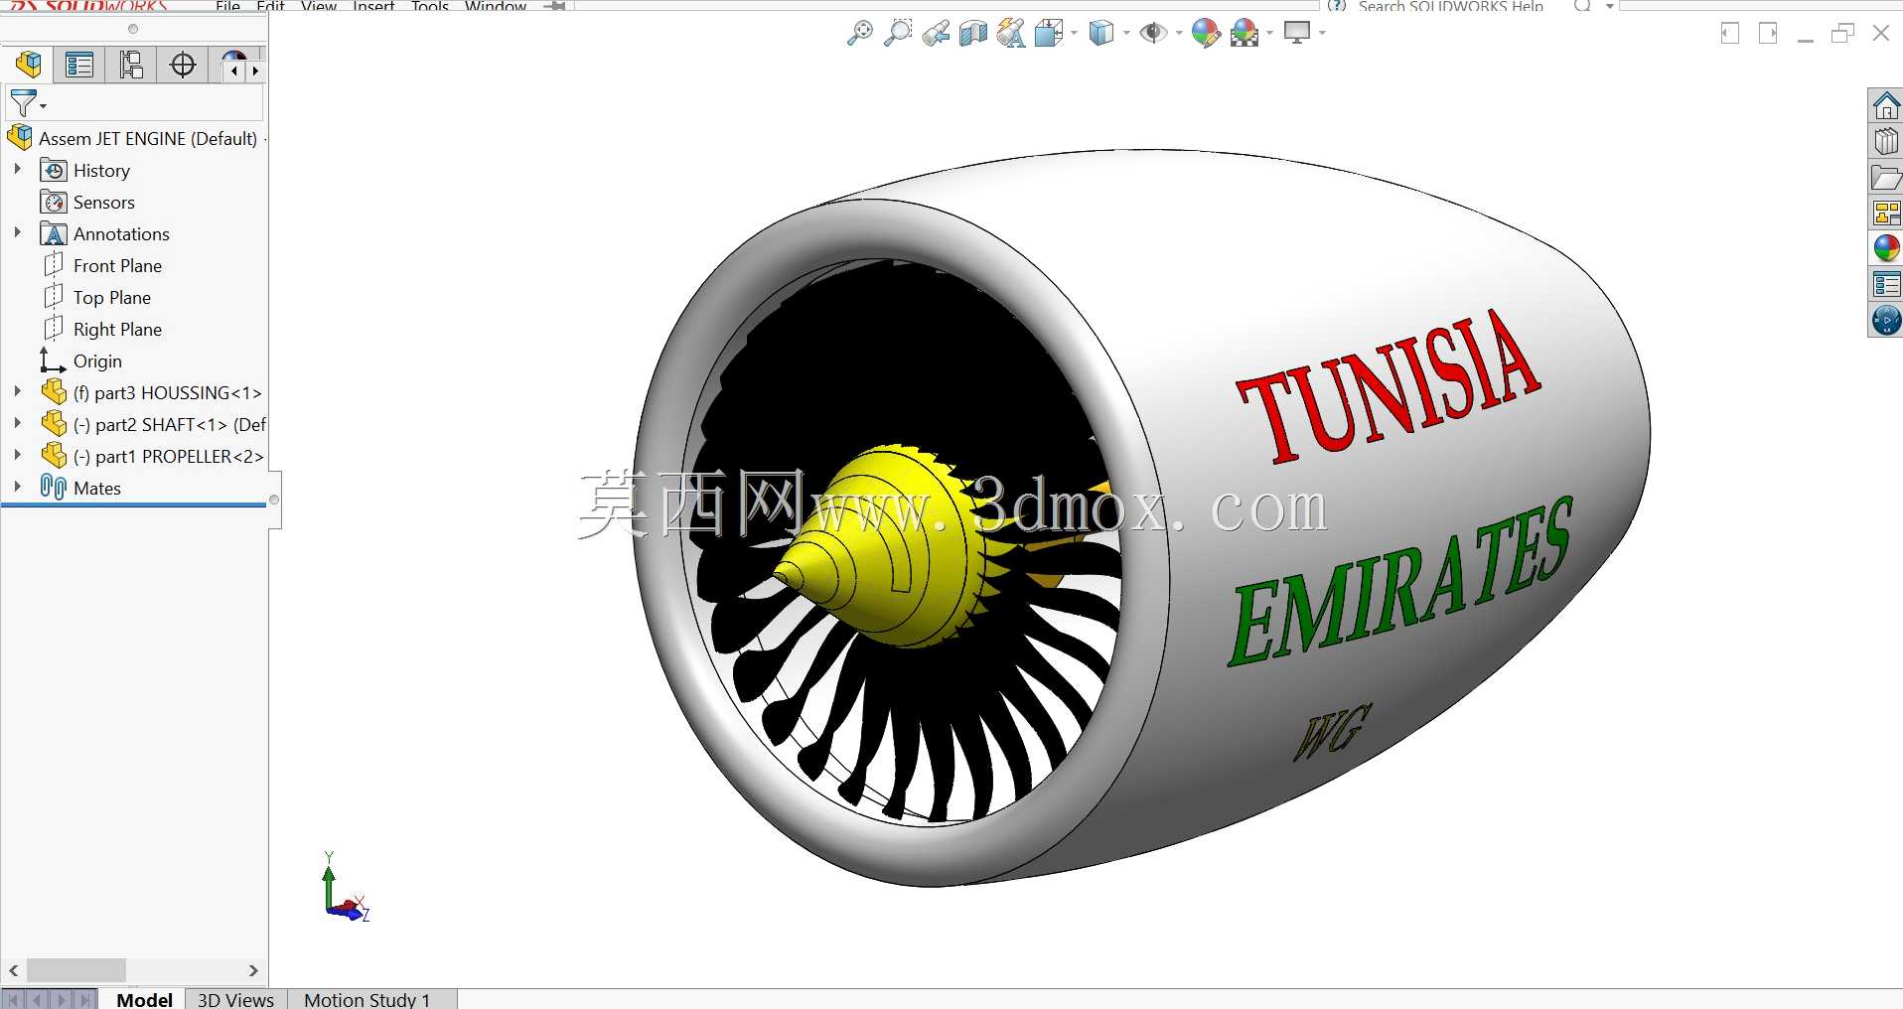
Task: Open the View Orientation cube icon
Action: [1048, 34]
